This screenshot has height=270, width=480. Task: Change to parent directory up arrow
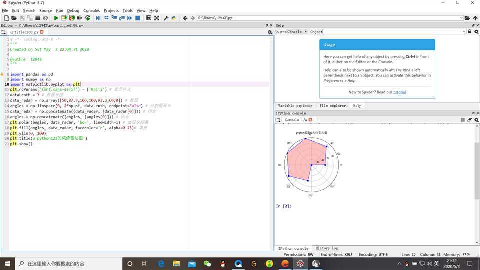[475, 18]
